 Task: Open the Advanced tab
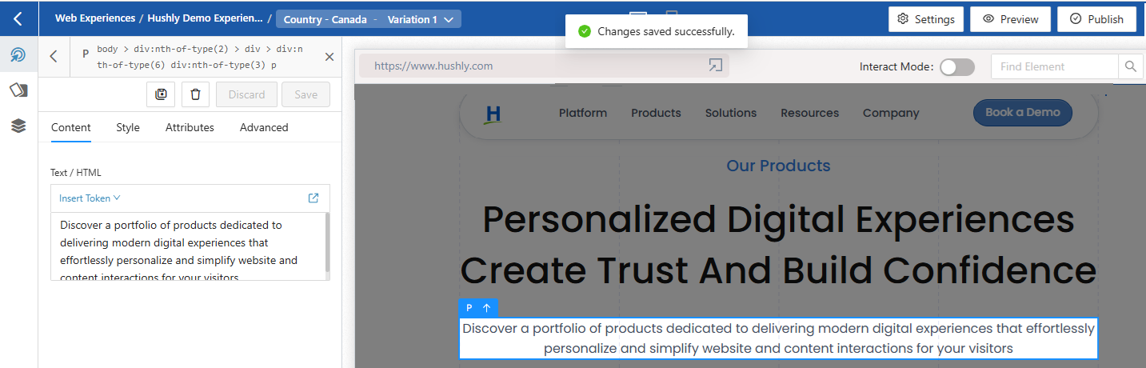click(x=264, y=127)
